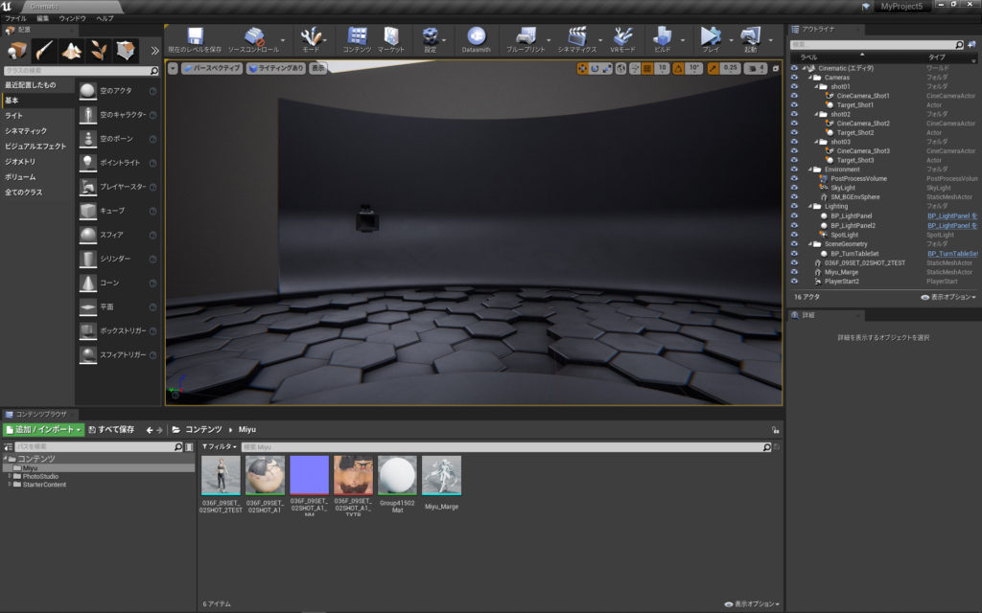
Task: Open the Filters (フィルタ) dropdown in Content Browser
Action: click(x=219, y=447)
